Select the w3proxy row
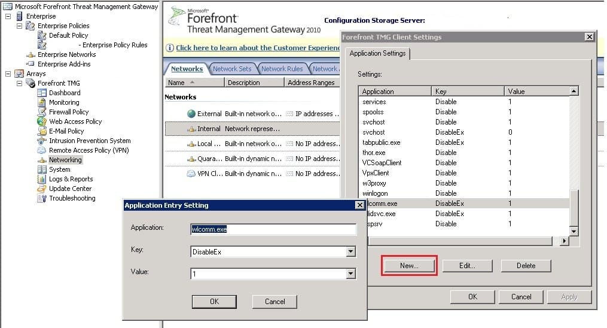607x328 pixels. tap(463, 183)
